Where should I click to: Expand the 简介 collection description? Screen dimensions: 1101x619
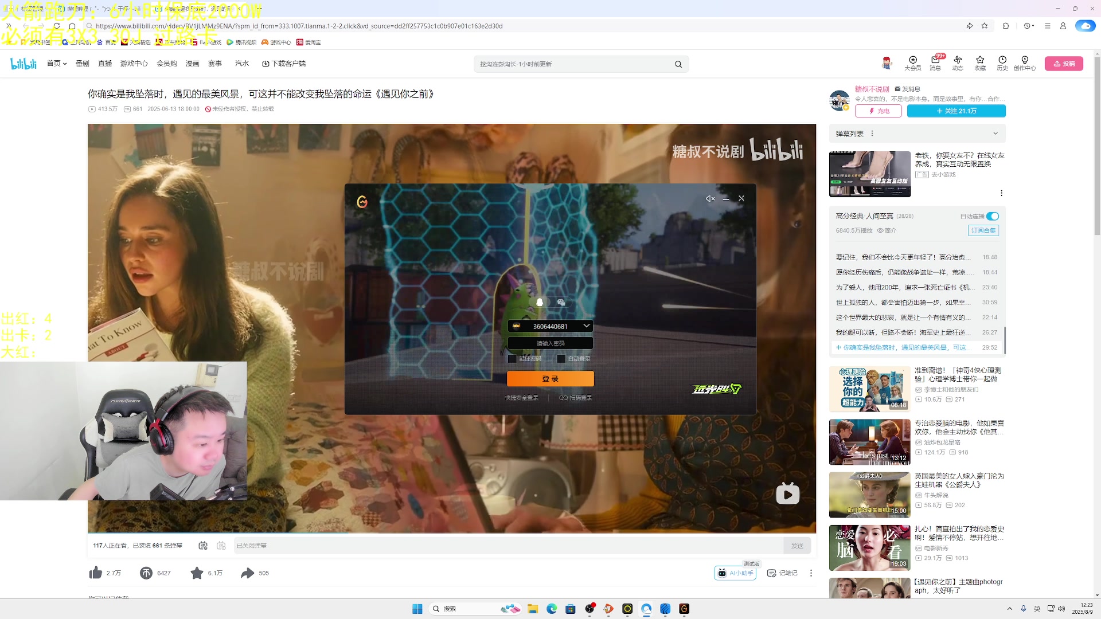[x=887, y=230]
